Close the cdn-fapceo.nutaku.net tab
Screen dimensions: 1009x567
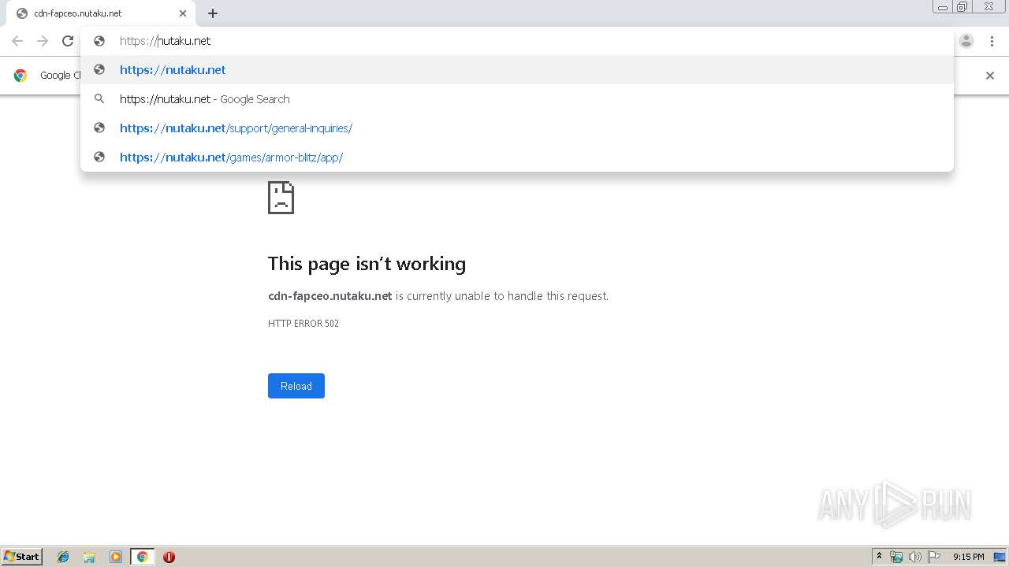coord(183,13)
